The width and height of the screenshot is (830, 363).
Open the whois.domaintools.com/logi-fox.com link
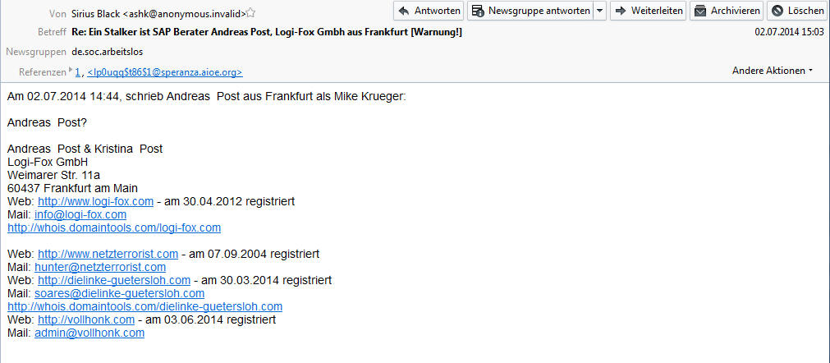114,228
